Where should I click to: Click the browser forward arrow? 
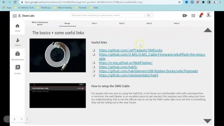point(9,2)
